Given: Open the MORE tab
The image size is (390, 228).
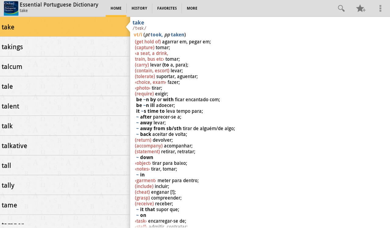Looking at the screenshot, I should [x=192, y=8].
